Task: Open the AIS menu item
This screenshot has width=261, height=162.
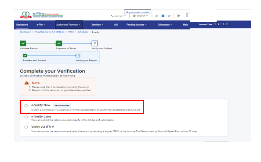Action: point(116,25)
